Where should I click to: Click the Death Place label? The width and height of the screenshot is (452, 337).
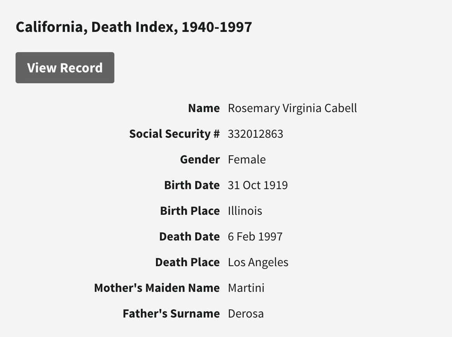pyautogui.click(x=187, y=262)
